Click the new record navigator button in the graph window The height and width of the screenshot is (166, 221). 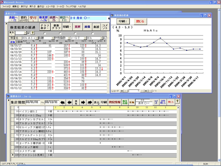(x=150, y=91)
